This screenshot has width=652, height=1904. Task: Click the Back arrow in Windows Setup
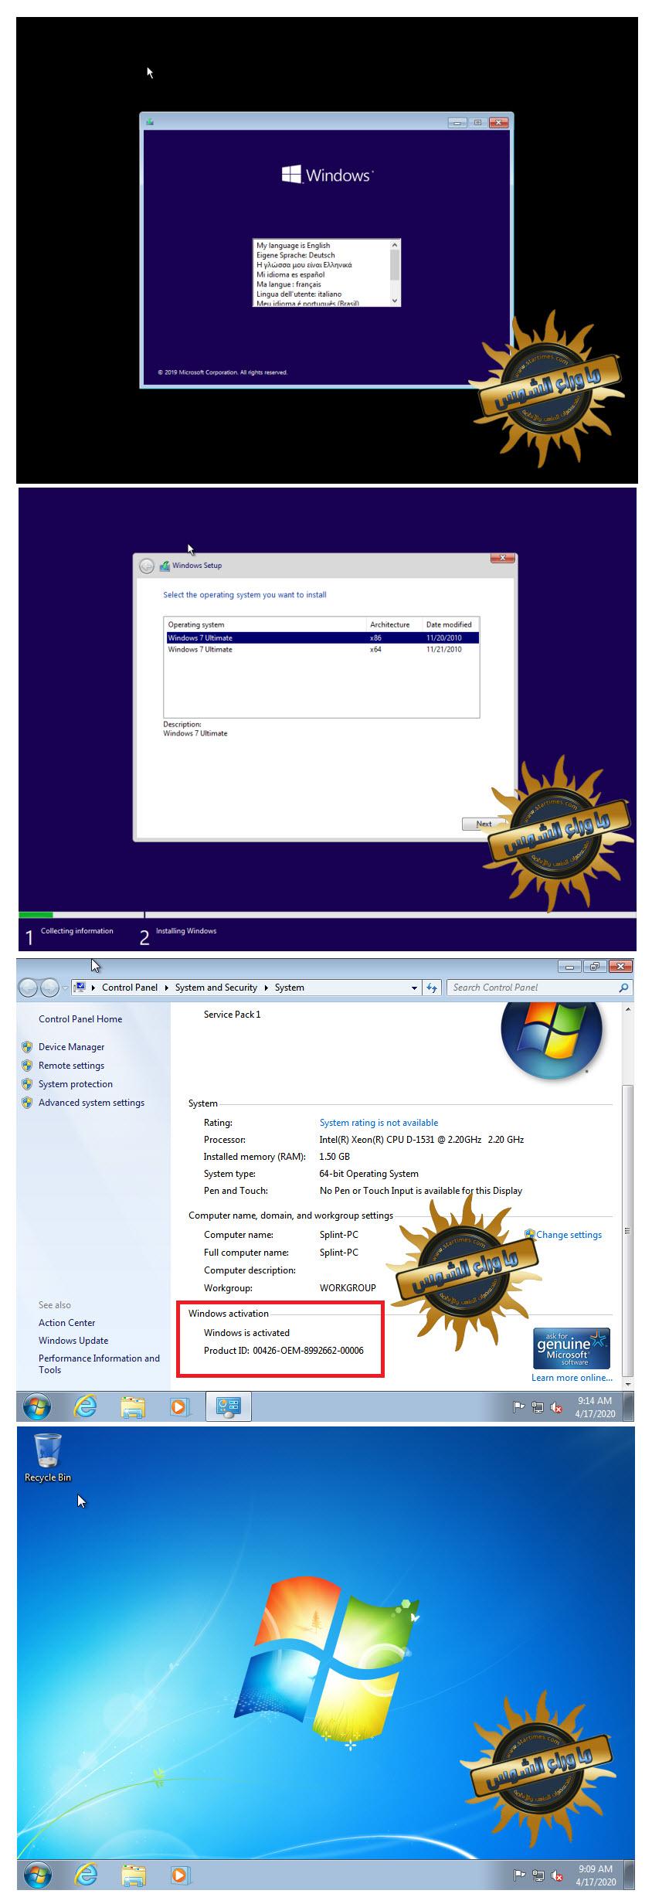146,566
